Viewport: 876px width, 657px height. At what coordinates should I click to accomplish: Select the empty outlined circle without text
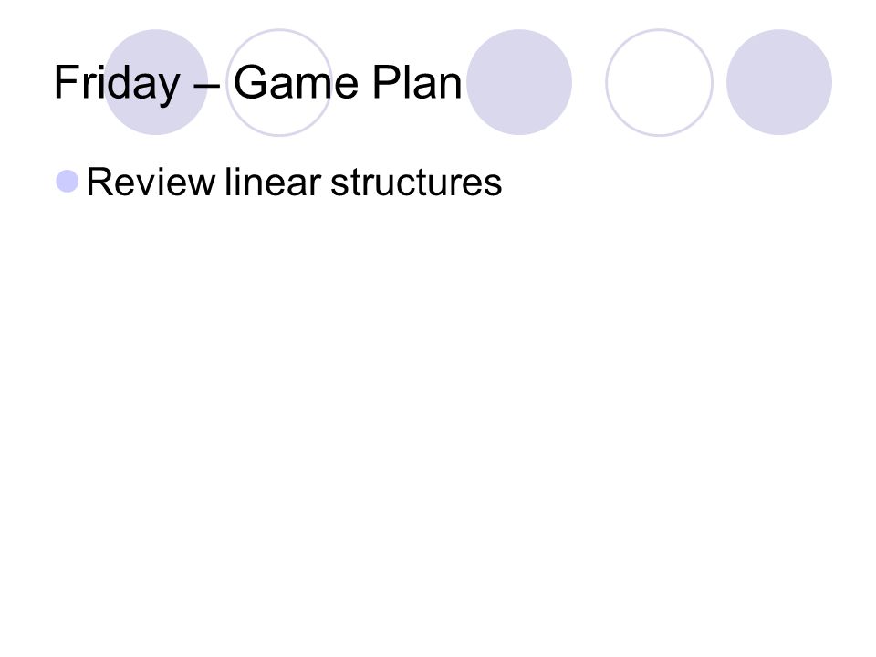coord(659,82)
